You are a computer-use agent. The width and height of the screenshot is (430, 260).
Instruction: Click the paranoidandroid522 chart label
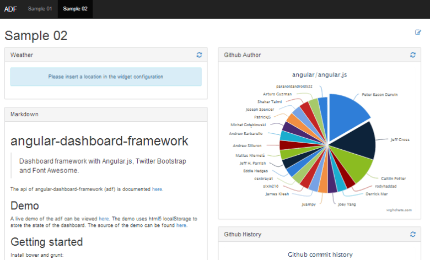click(294, 86)
